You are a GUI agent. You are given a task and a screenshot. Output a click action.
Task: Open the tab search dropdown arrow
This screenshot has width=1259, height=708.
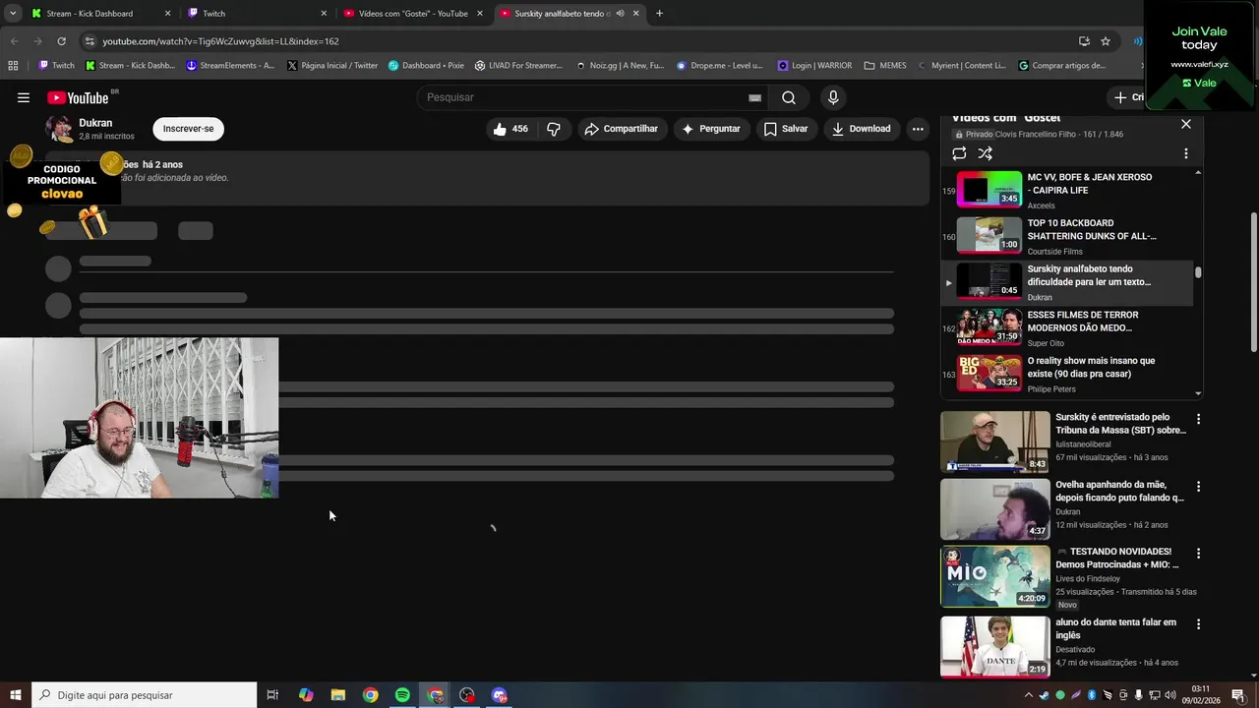click(x=12, y=14)
